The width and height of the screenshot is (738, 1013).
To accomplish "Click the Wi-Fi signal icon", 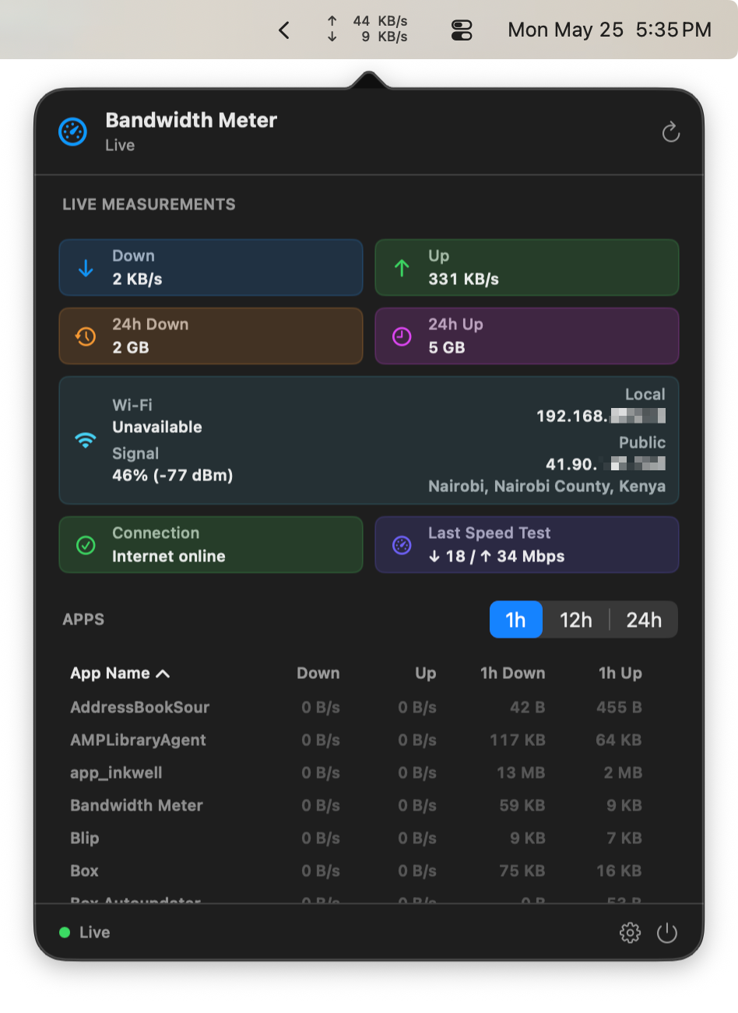I will click(x=86, y=441).
